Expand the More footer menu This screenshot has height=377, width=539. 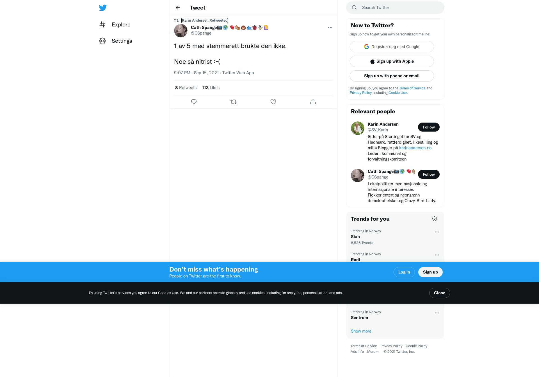pos(373,352)
